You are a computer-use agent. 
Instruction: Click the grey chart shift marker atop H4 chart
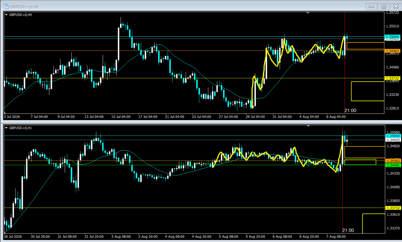point(308,13)
